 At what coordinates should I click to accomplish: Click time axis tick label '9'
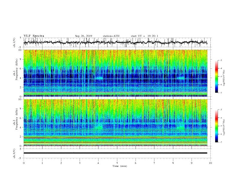click(x=192, y=163)
